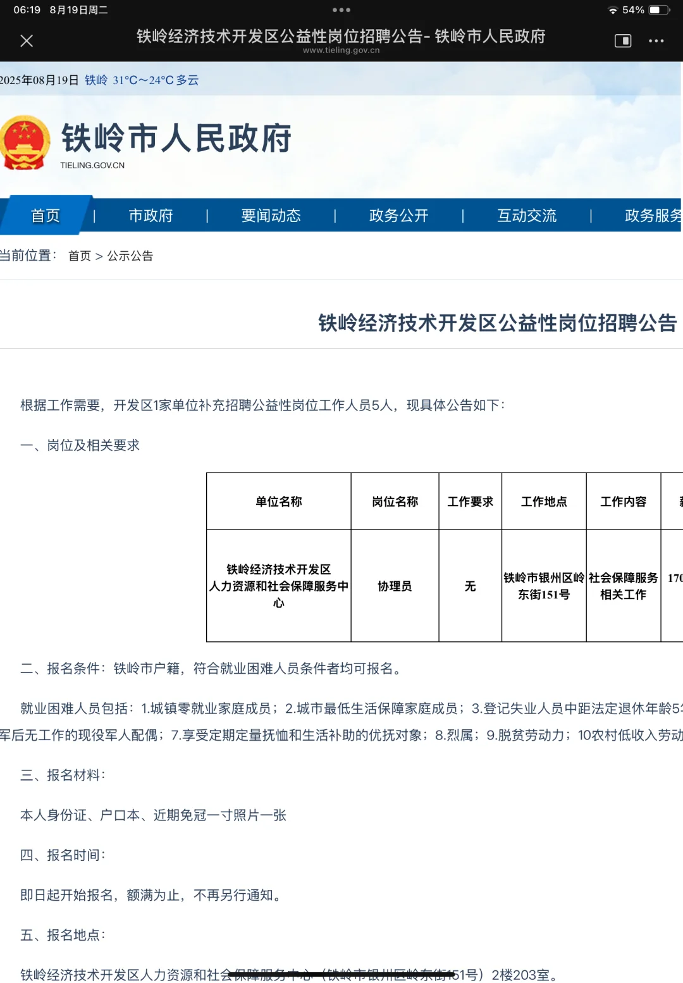Viewport: 683px width, 983px height.
Task: Open the 首页 navigation tab
Action: coord(46,216)
